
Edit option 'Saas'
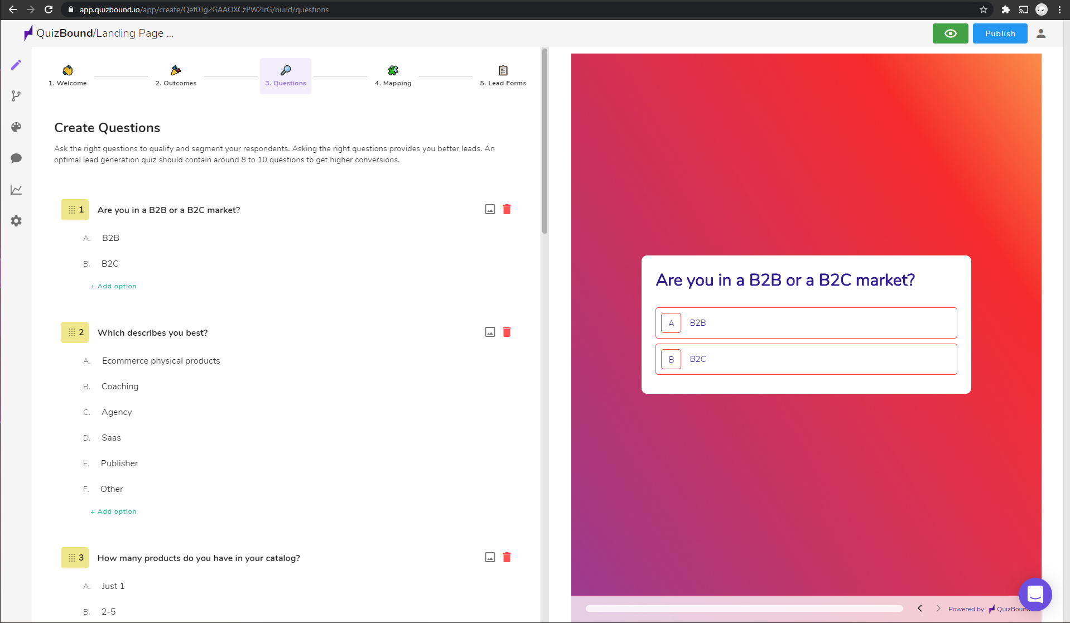tap(111, 438)
